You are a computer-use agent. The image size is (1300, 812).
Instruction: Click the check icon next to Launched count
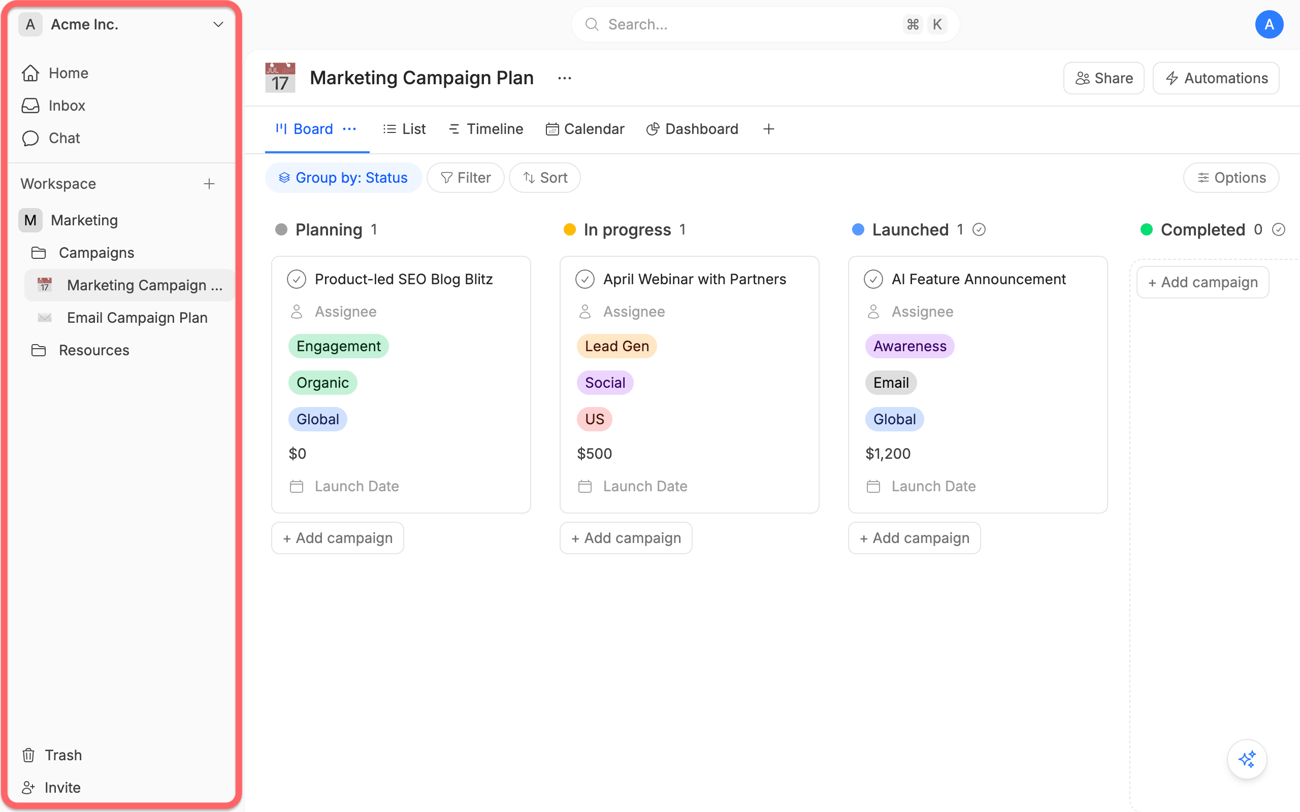tap(979, 230)
